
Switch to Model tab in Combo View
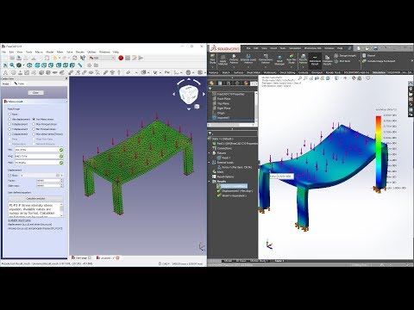pos(6,84)
